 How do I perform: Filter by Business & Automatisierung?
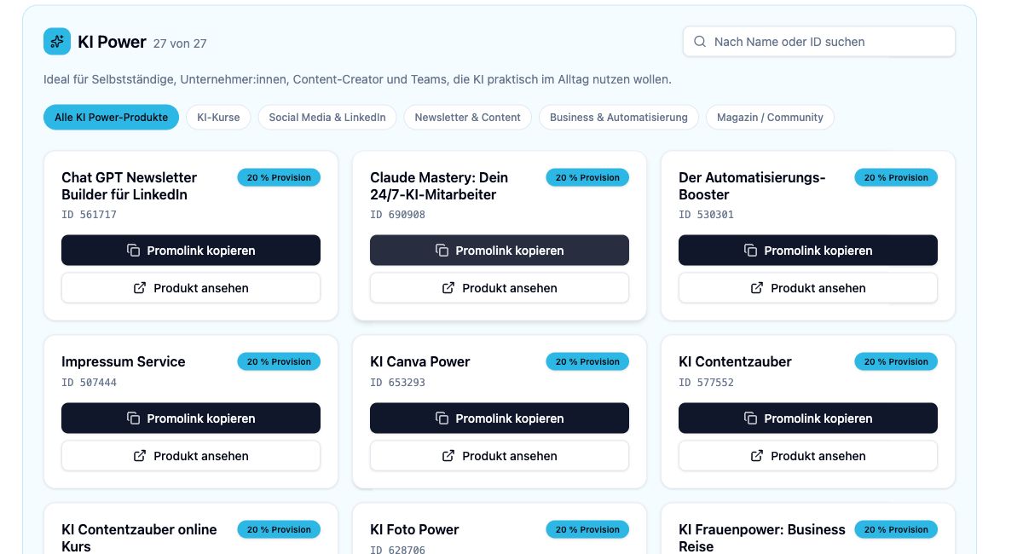619,118
